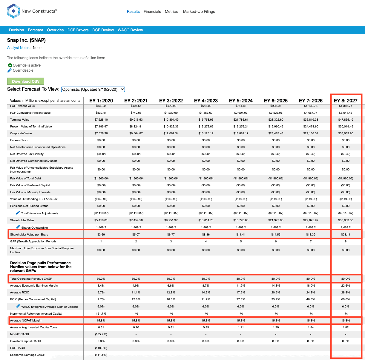Click the green Override is active checkmark icon

10,65
